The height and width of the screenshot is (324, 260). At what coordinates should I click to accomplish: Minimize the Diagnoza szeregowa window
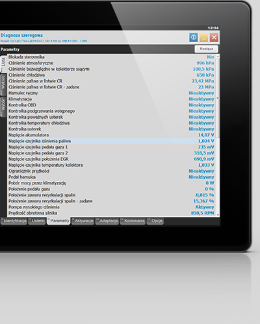coord(203,38)
